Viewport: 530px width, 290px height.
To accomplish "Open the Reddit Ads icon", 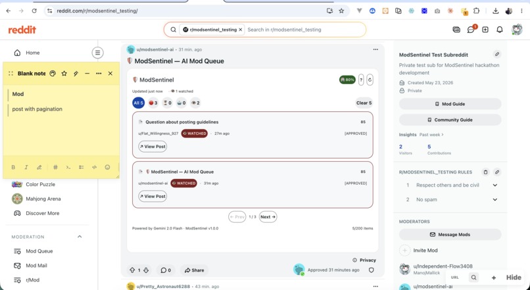I will [456, 30].
